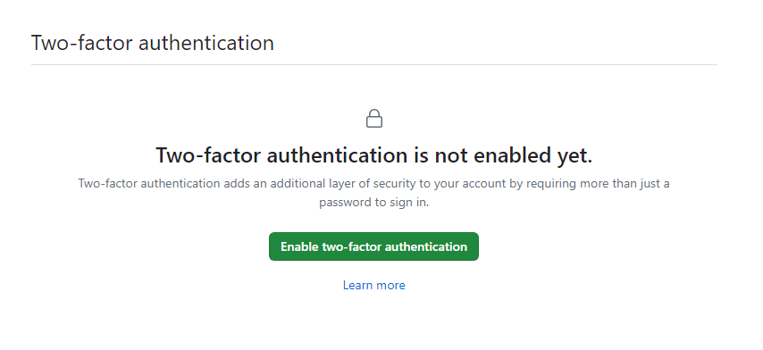Click the word 'Learn' in the blue link
Image resolution: width=763 pixels, height=350 pixels.
point(356,285)
